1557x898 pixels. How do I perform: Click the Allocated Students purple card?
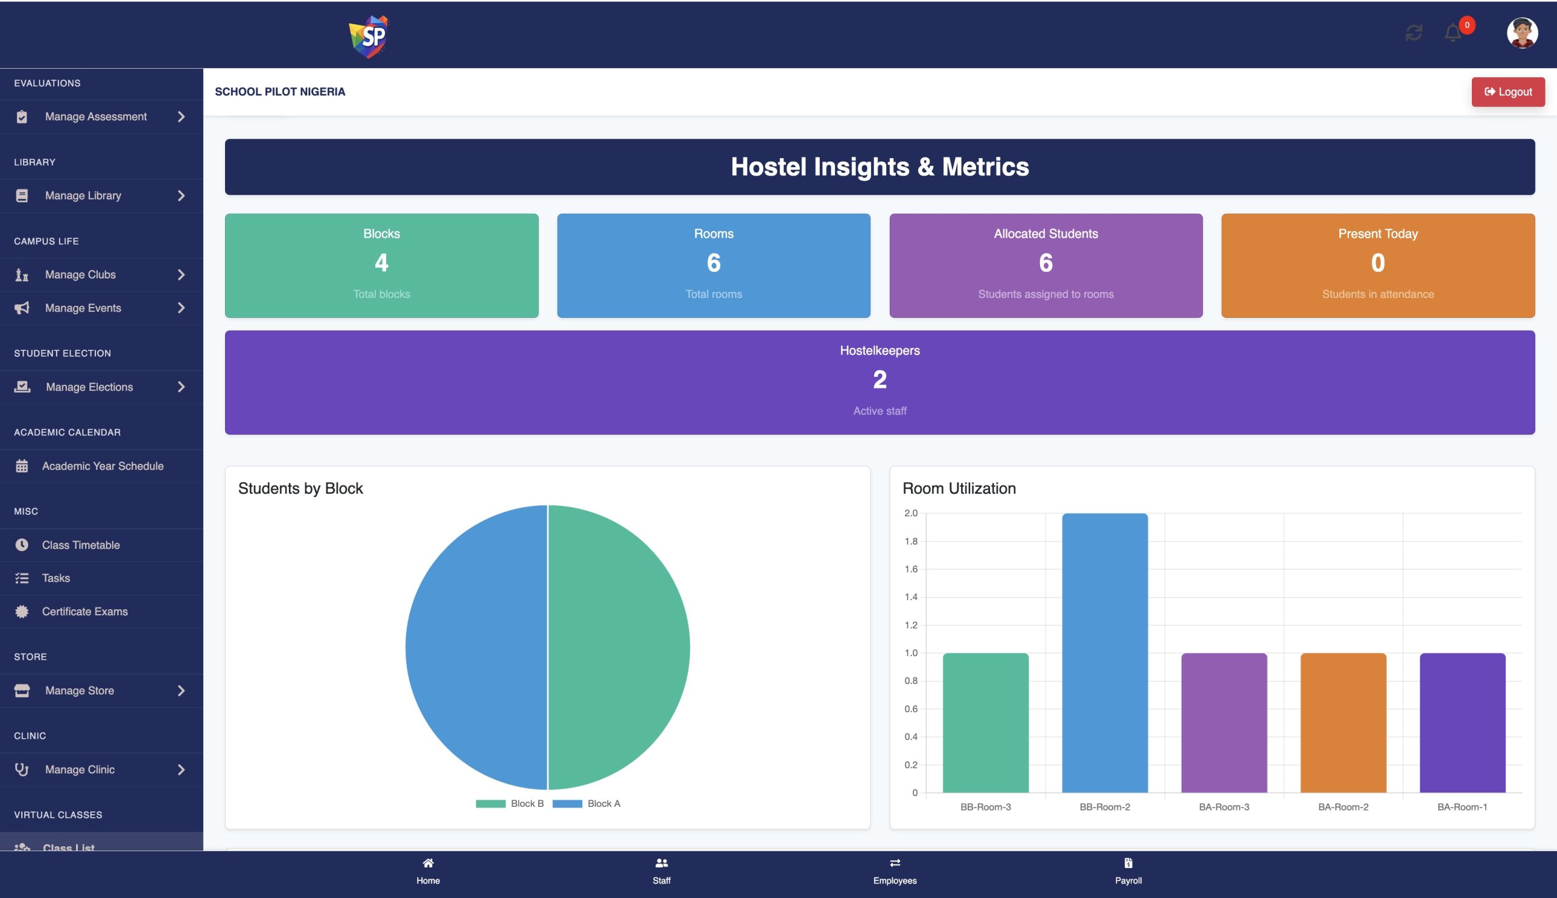(1045, 265)
